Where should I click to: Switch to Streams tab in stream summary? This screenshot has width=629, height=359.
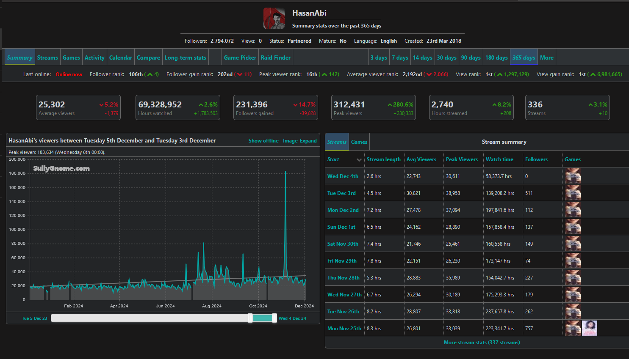coord(337,142)
